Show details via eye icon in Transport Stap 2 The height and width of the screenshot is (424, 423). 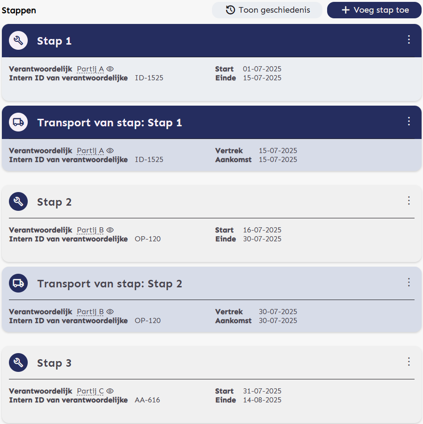[110, 312]
